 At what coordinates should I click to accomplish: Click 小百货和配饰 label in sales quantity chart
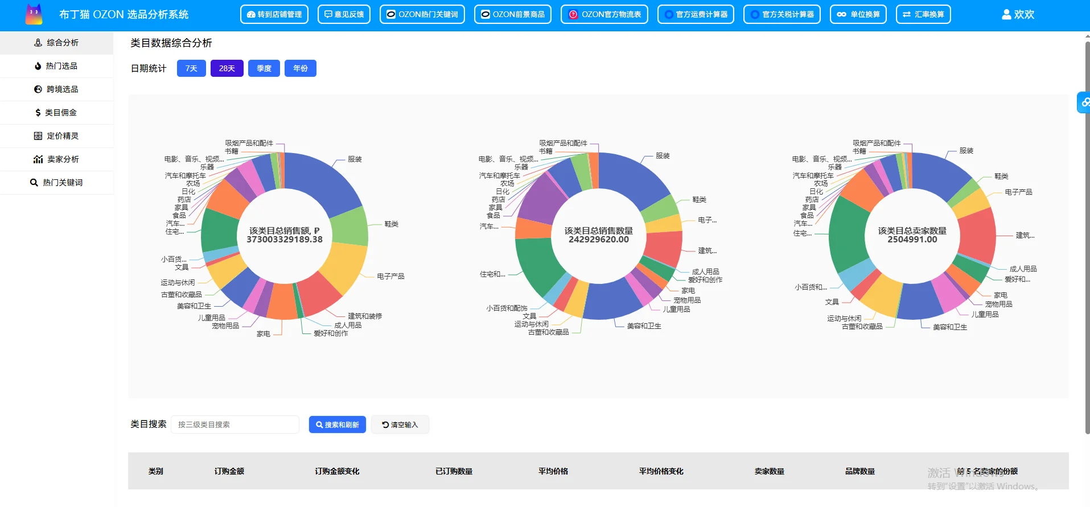point(507,308)
